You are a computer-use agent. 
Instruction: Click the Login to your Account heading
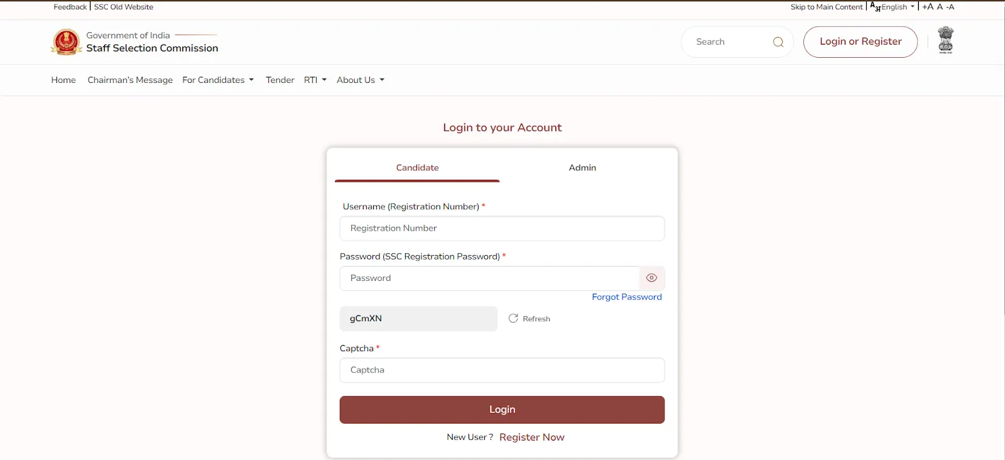pyautogui.click(x=502, y=128)
